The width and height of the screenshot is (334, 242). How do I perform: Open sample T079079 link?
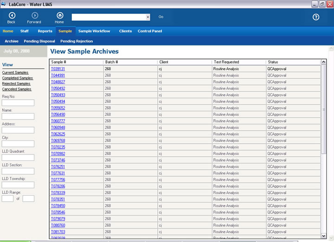coord(58,219)
